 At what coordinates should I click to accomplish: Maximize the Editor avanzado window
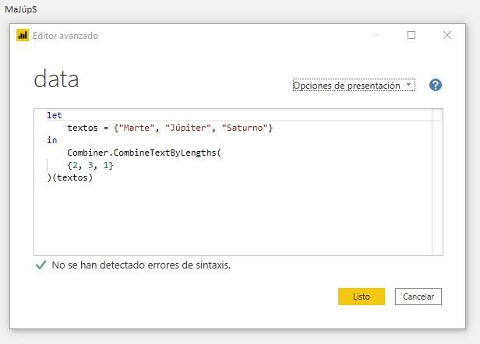411,35
